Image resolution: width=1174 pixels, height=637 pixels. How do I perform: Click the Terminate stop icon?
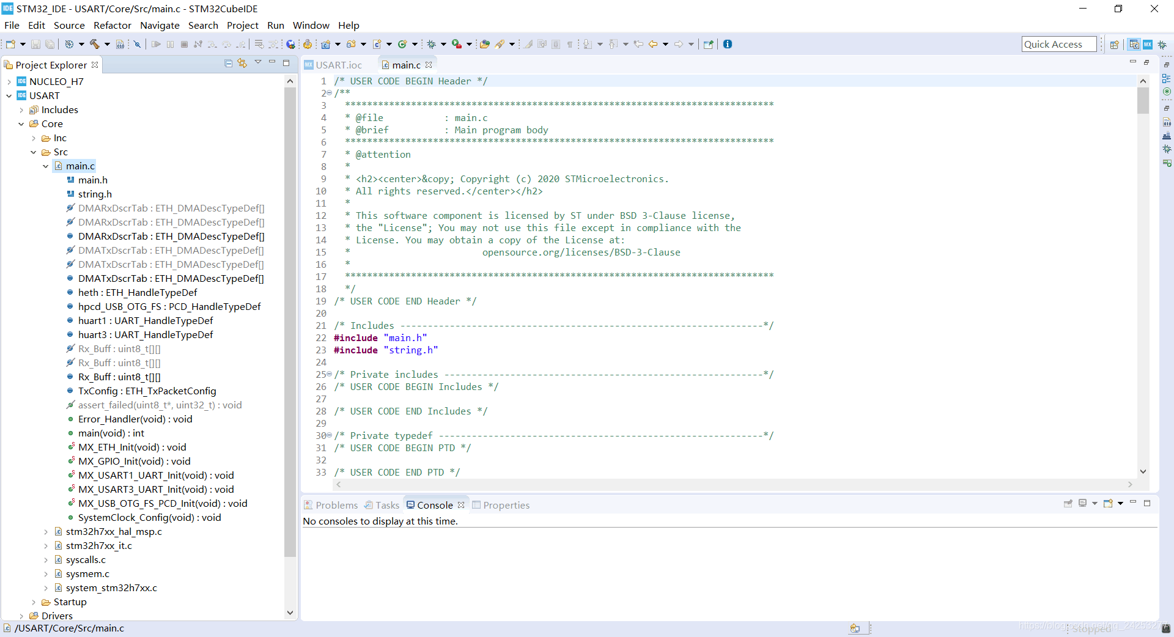pos(184,44)
